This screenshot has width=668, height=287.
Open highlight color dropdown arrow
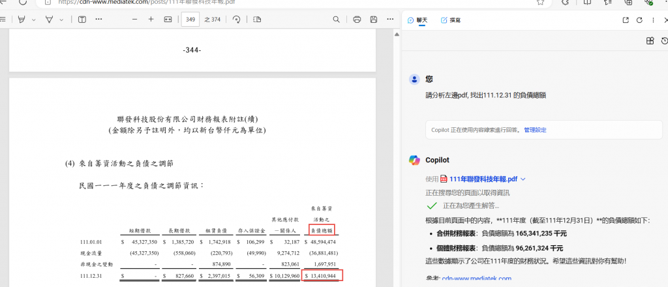pyautogui.click(x=34, y=20)
